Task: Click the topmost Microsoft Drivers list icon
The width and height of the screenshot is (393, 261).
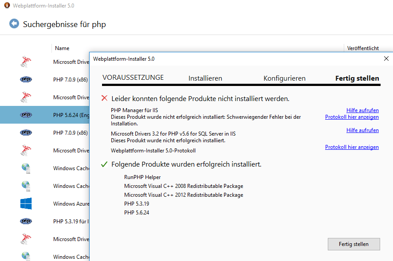Action: click(26, 62)
